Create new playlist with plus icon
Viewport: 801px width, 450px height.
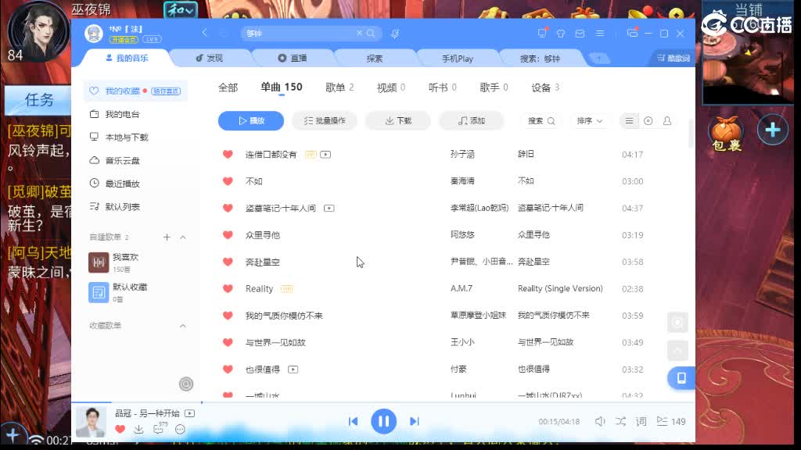point(167,237)
